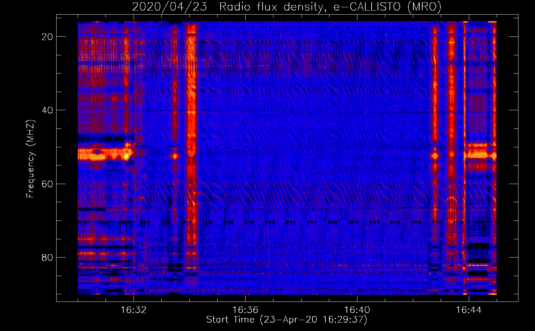The width and height of the screenshot is (535, 331).
Task: Click the '60' frequency tick label
Action: point(48,184)
